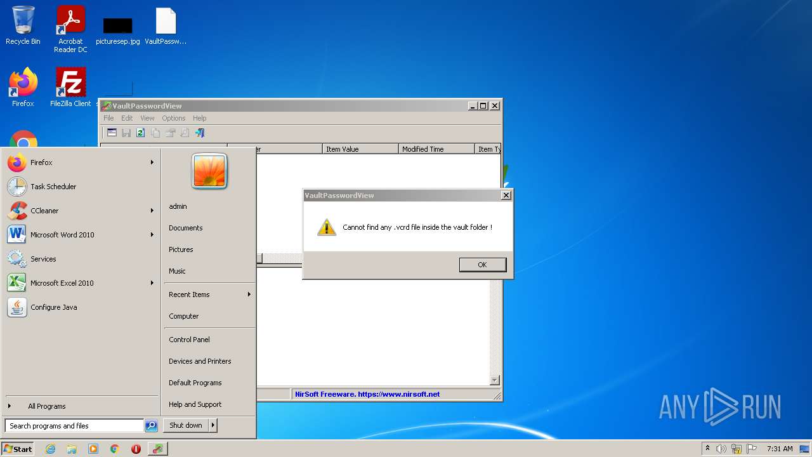The image size is (812, 457).
Task: Open Shut down options arrow
Action: pyautogui.click(x=213, y=425)
